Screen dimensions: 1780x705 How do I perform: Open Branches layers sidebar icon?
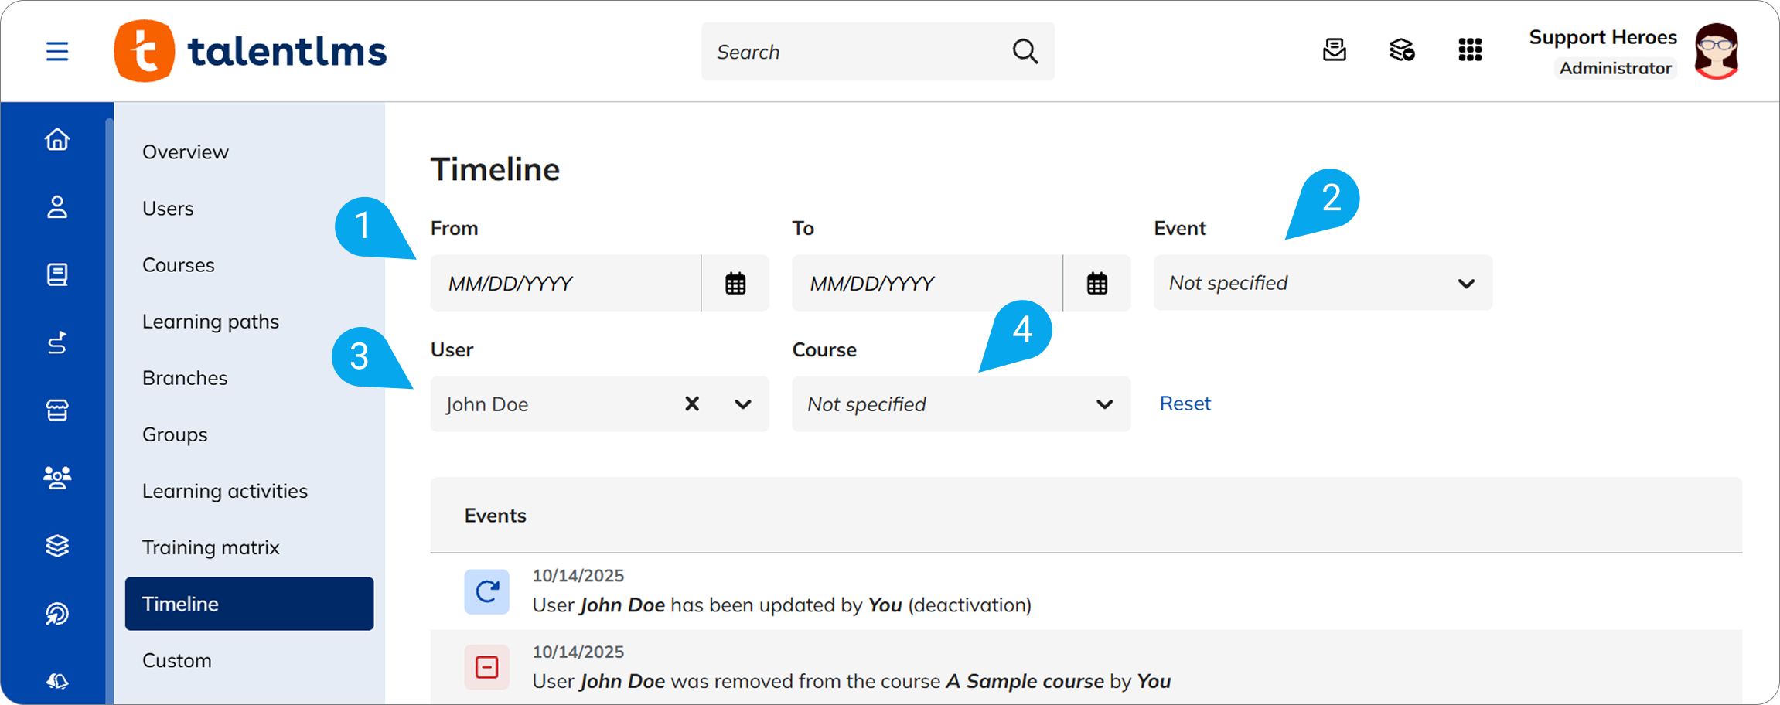tap(57, 546)
